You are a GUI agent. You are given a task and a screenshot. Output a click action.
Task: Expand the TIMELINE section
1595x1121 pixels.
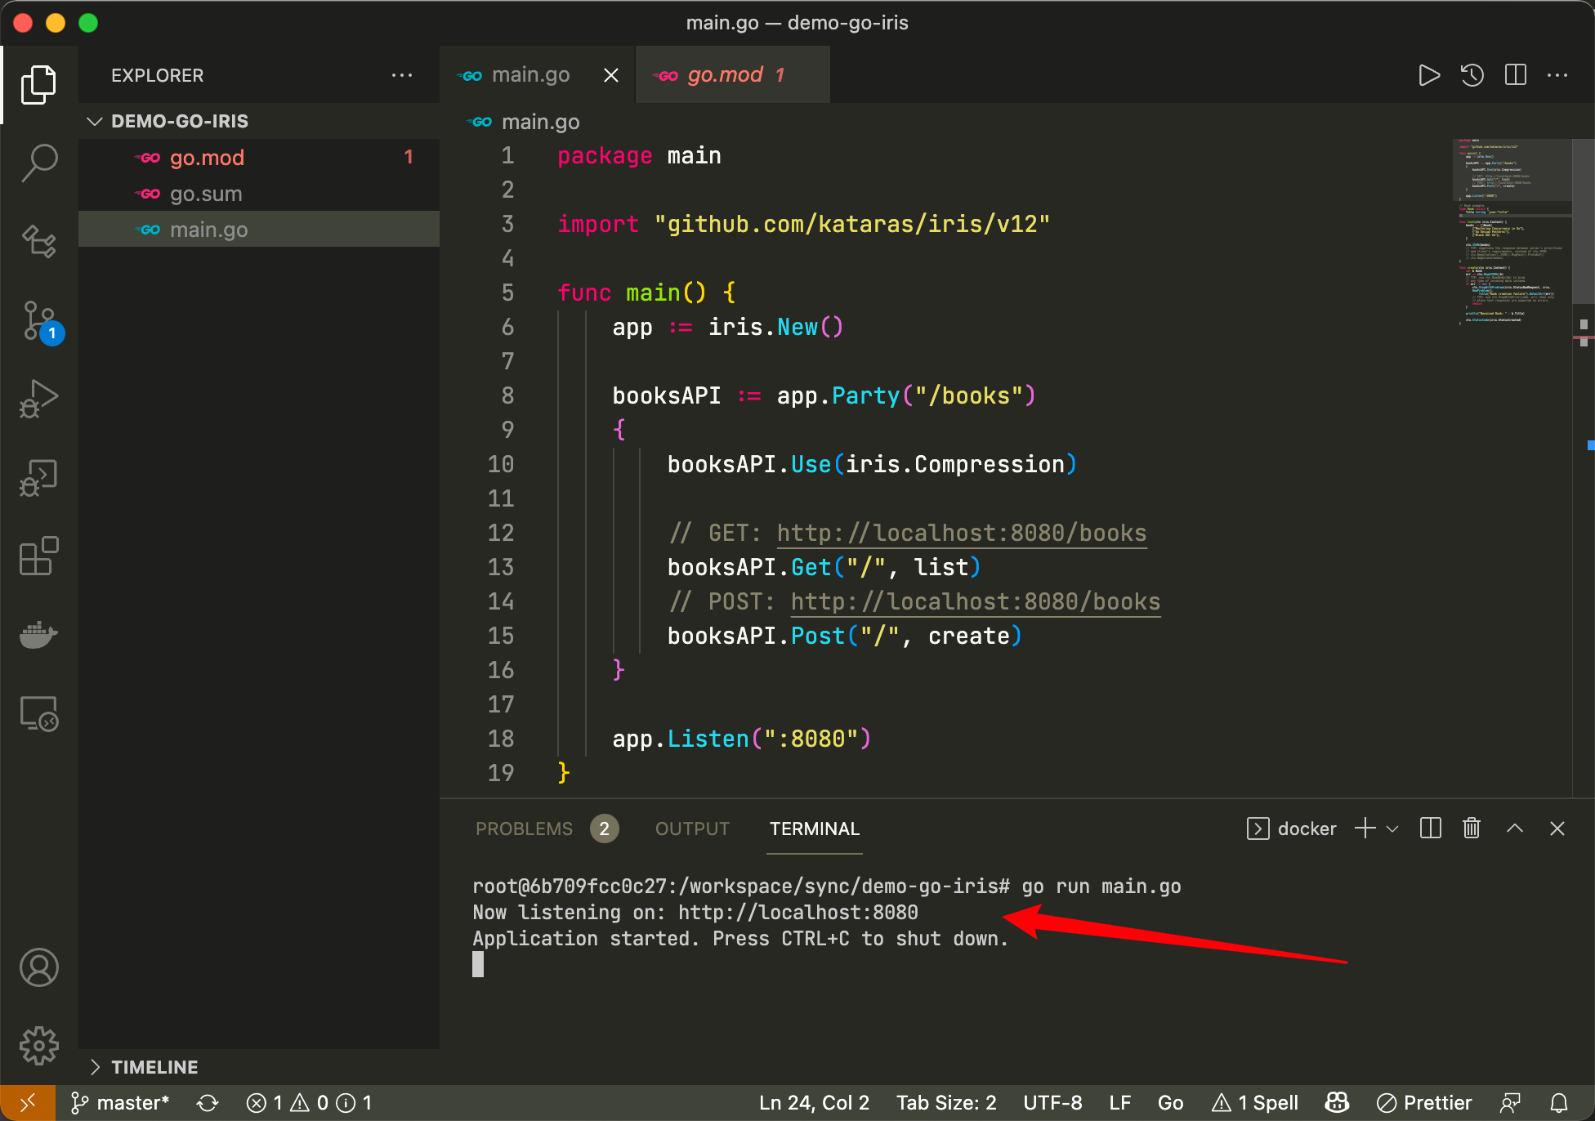259,1067
